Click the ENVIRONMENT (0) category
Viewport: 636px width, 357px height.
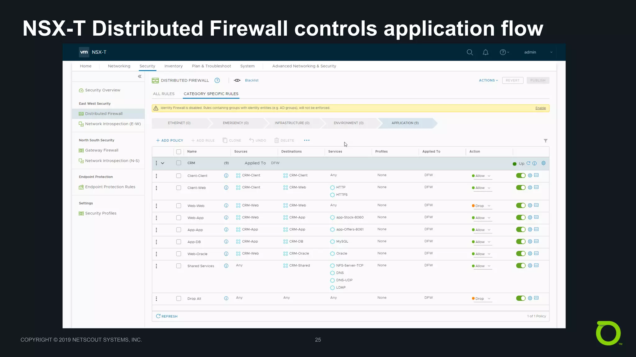pyautogui.click(x=349, y=123)
